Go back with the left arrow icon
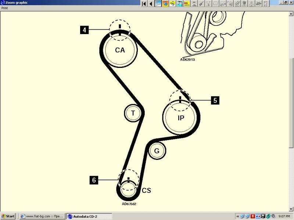 (151, 4)
